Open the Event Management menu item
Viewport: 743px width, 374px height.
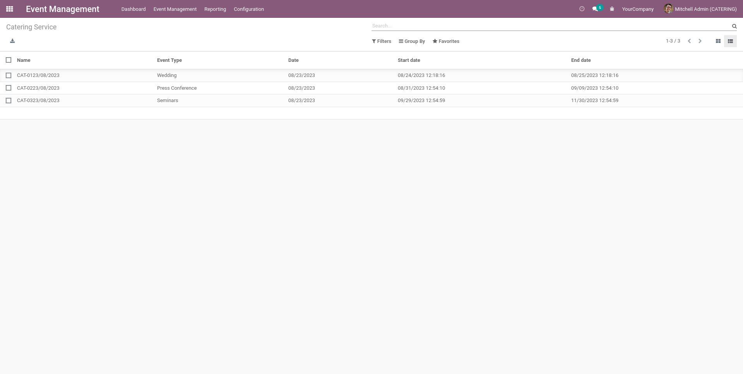click(x=175, y=9)
